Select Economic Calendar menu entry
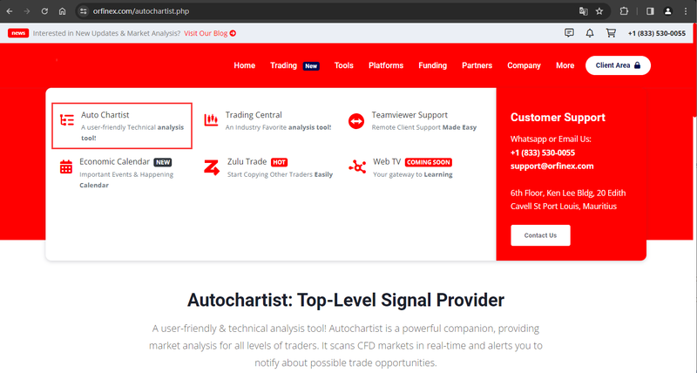Viewport: 697px width, 373px height. tap(117, 173)
